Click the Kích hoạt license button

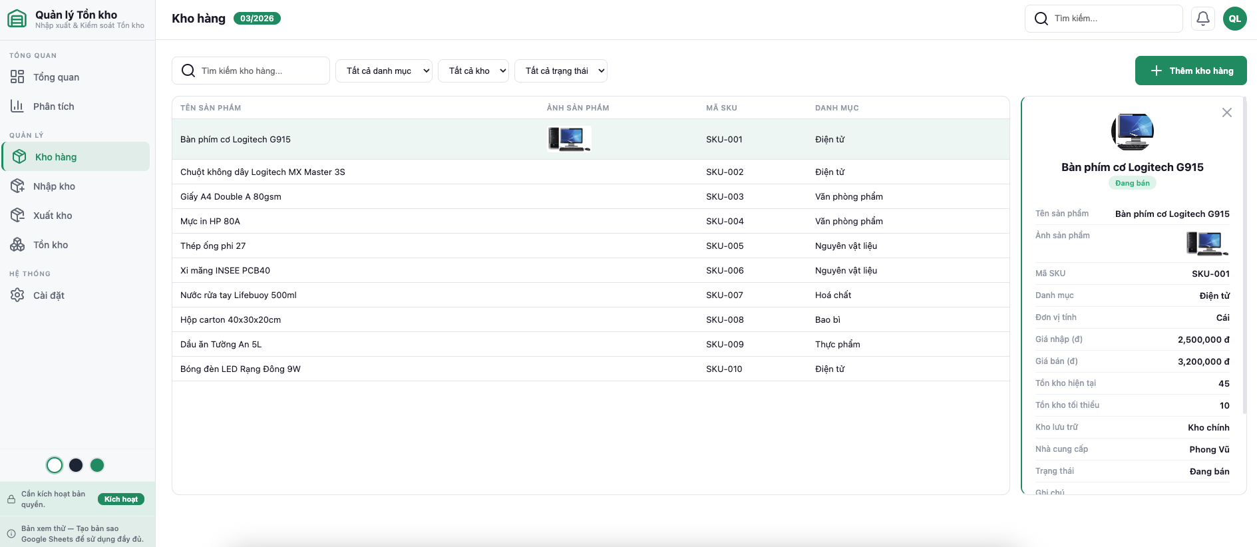[121, 499]
